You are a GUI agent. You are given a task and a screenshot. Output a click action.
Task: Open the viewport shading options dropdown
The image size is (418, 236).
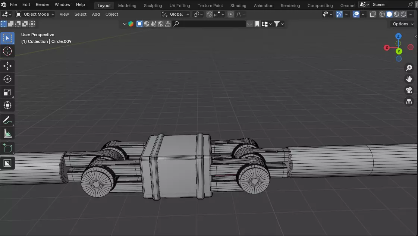point(411,14)
